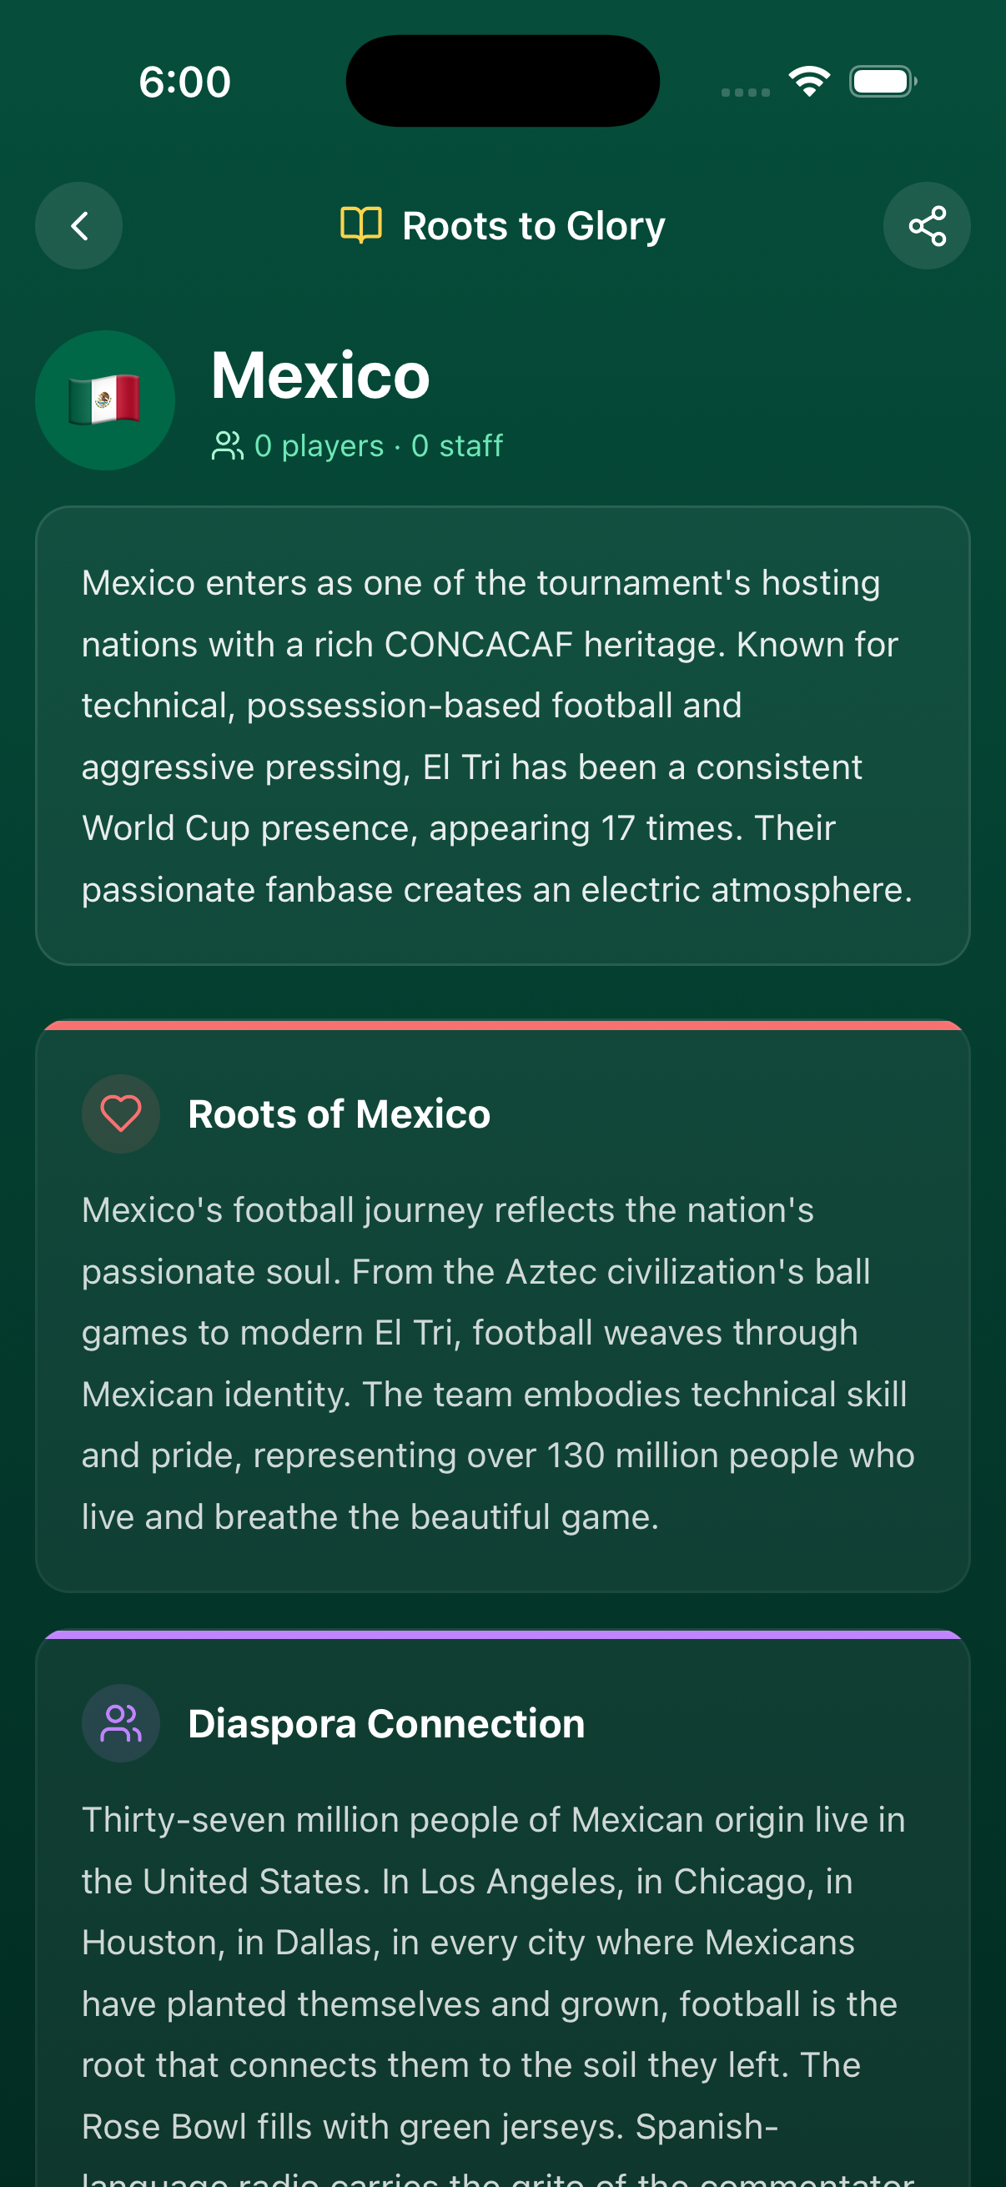Tap the open book icon in the header

pyautogui.click(x=362, y=225)
